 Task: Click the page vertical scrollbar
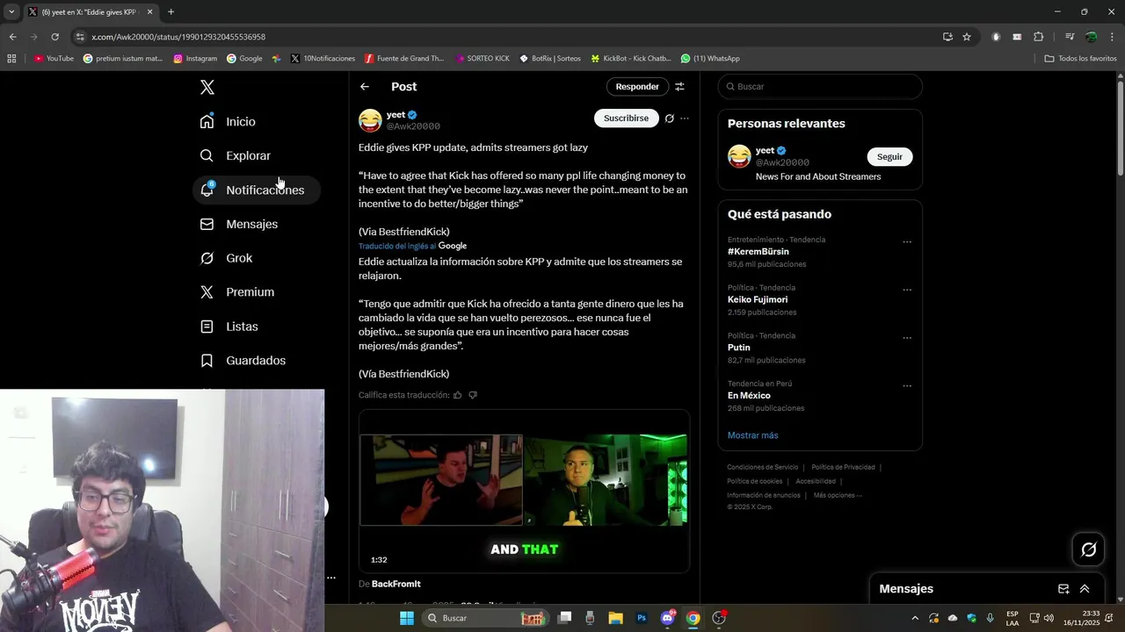1120,128
